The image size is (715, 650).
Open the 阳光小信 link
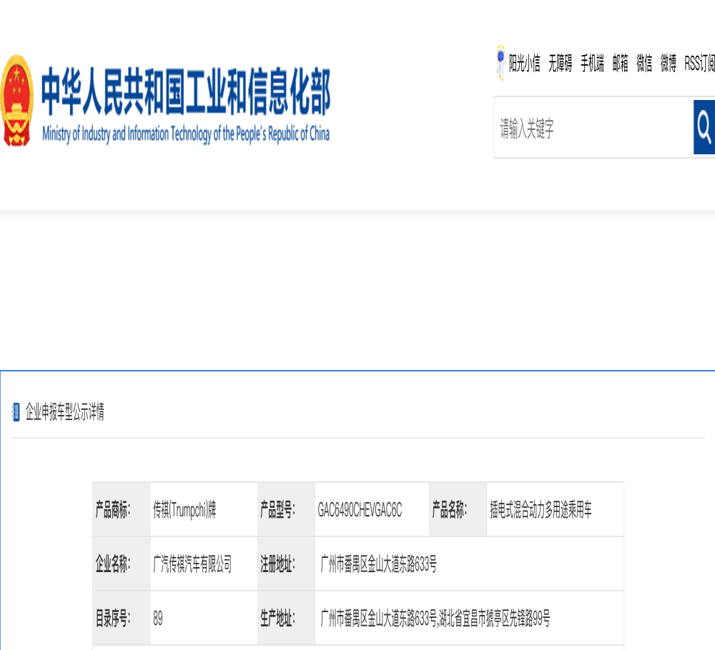click(524, 63)
